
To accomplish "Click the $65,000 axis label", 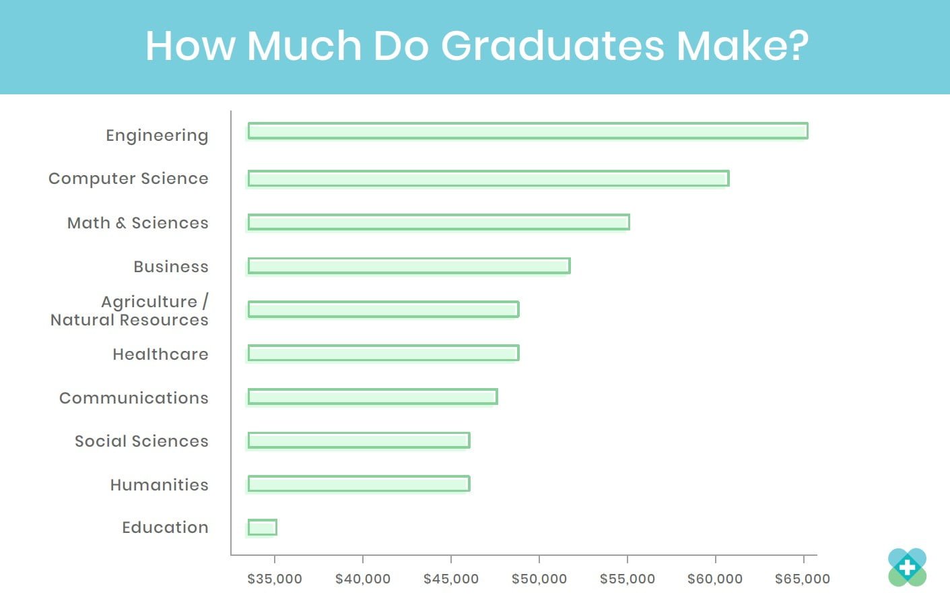I will (802, 579).
